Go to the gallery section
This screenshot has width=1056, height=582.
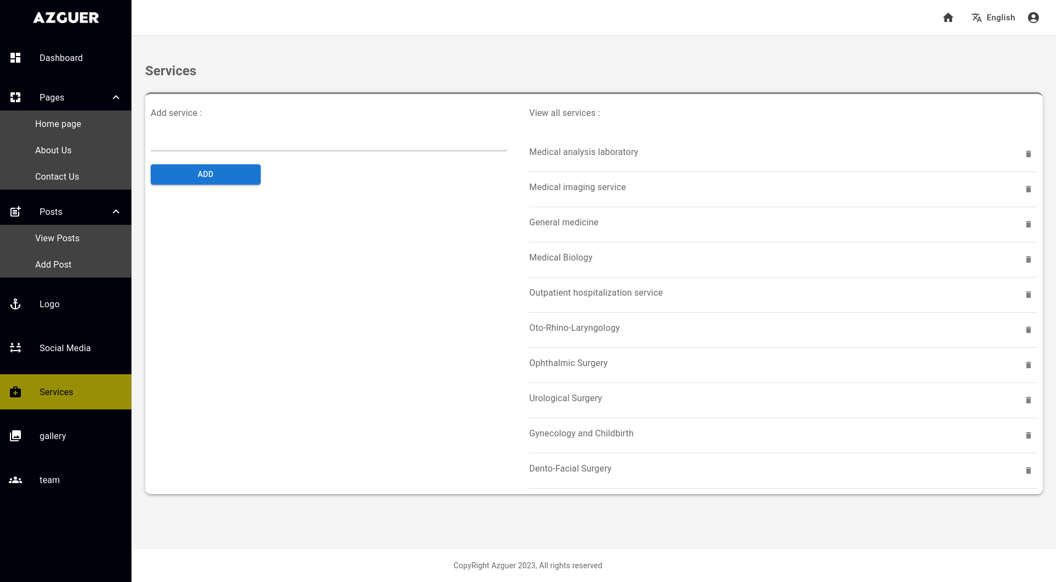[x=53, y=436]
